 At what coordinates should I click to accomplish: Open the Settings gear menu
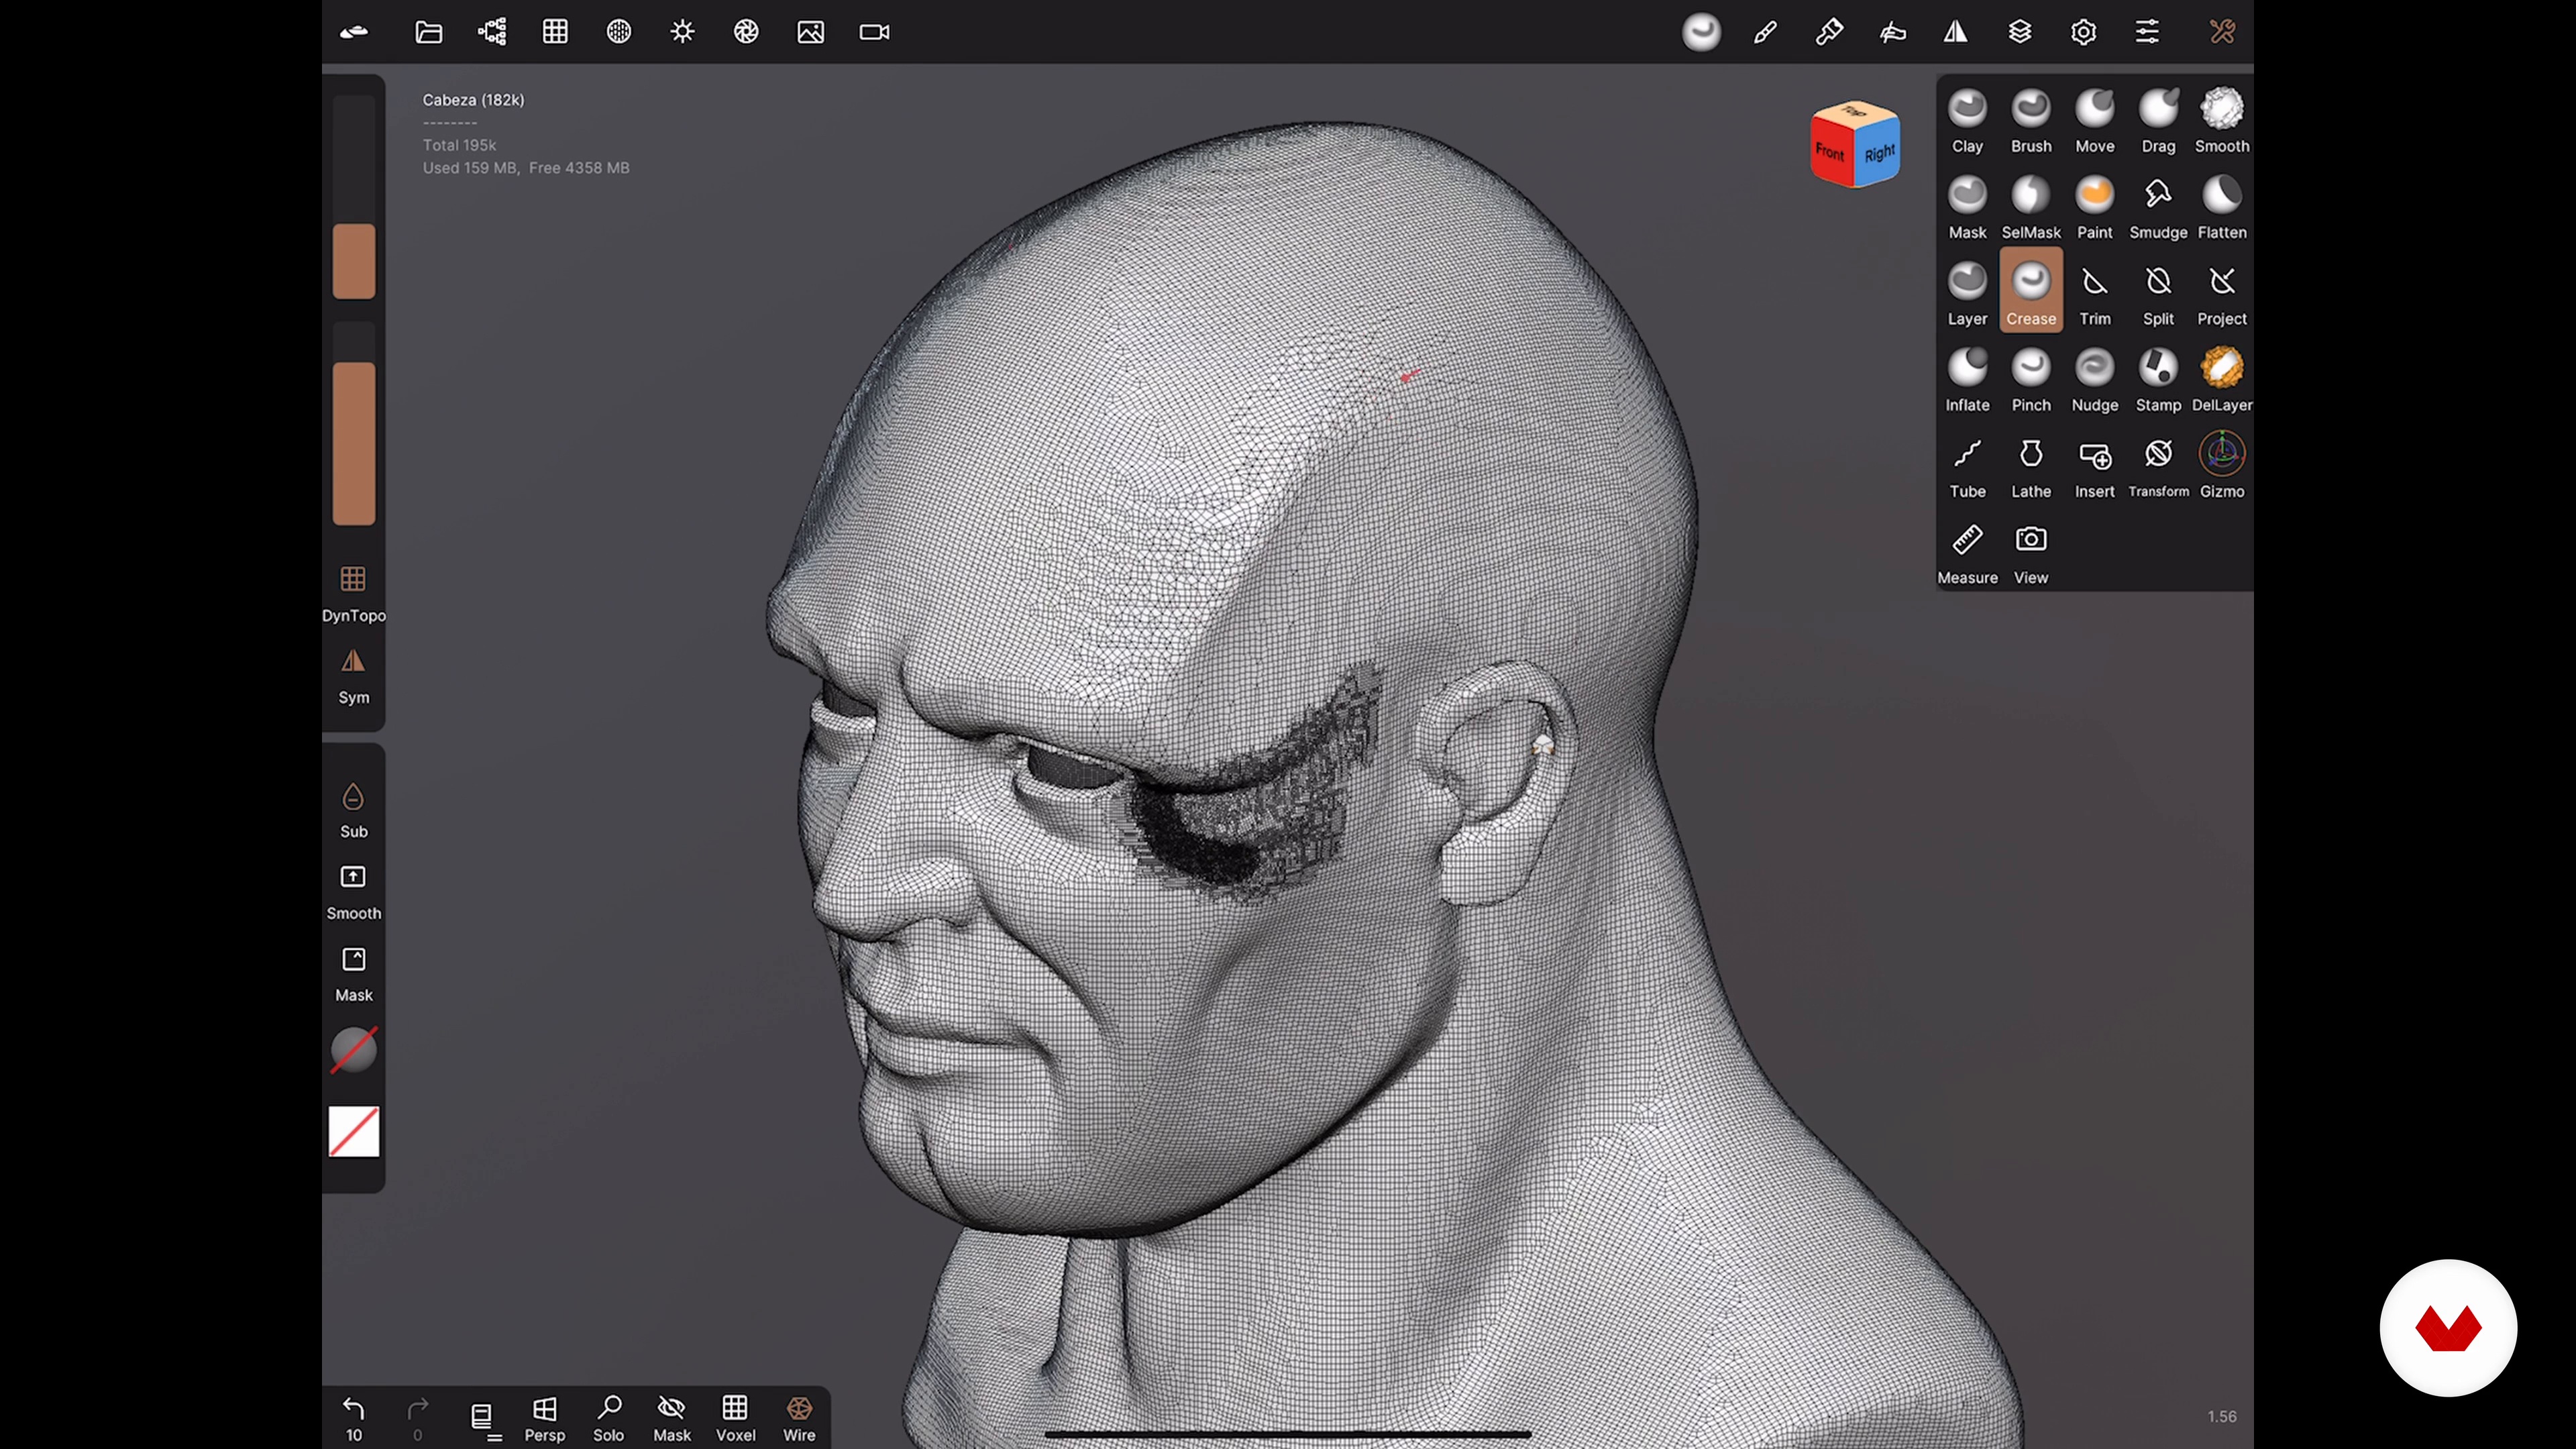(2083, 32)
